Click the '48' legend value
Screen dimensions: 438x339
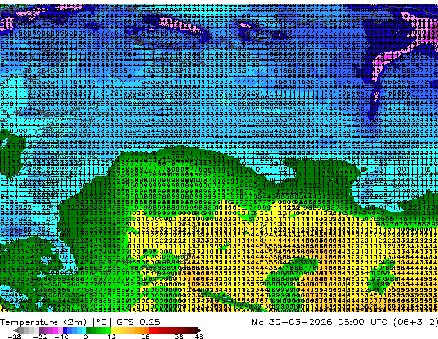click(199, 336)
